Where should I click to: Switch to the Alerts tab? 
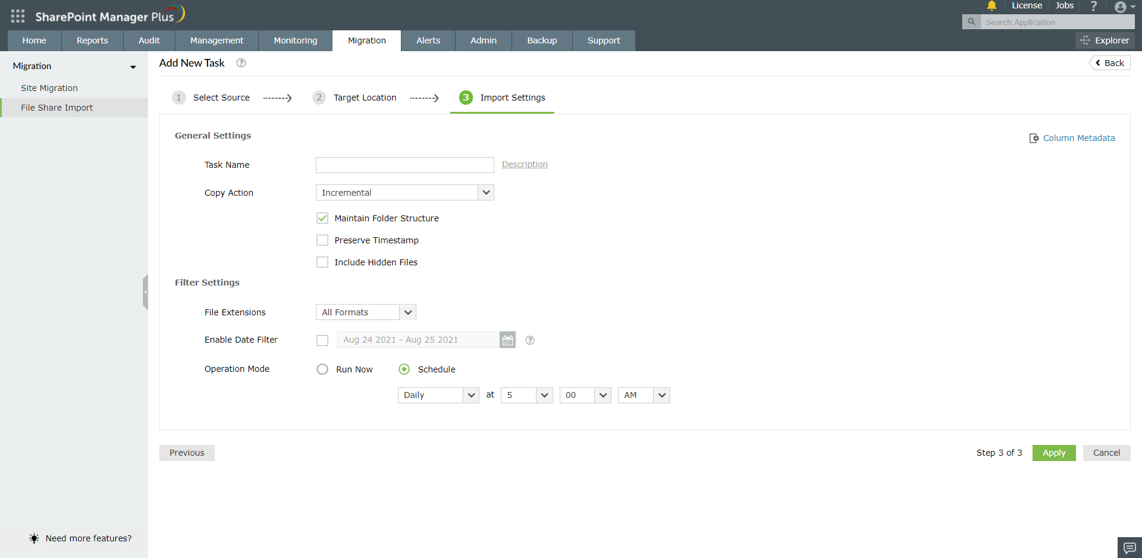pos(428,40)
